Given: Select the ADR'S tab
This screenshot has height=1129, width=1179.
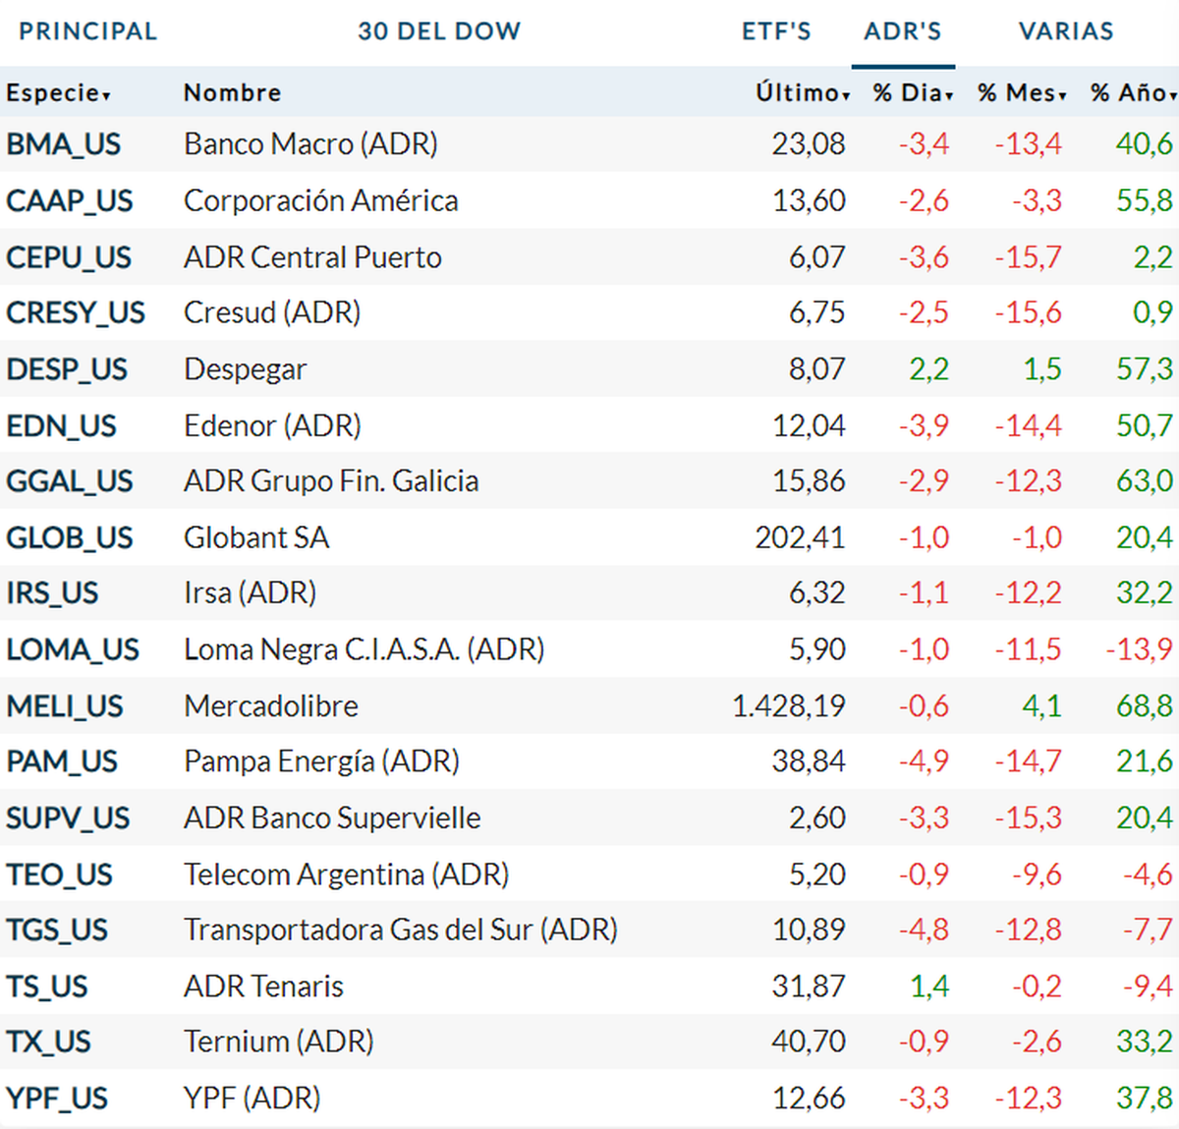Looking at the screenshot, I should point(903,31).
